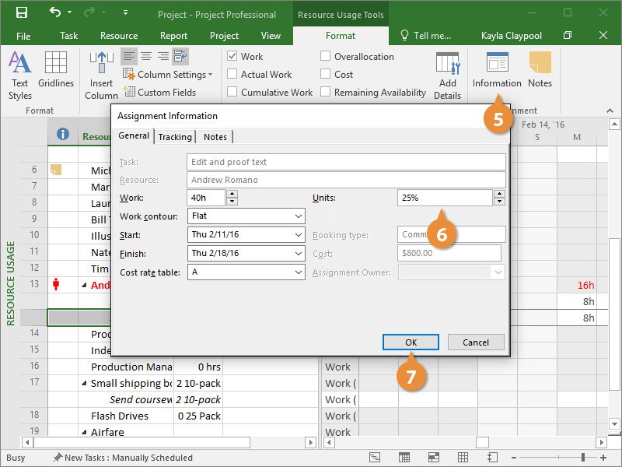Open the Cost rate table dropdown
The height and width of the screenshot is (467, 622).
(299, 272)
